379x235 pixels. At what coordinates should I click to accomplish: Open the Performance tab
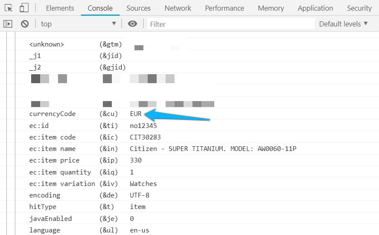click(x=224, y=8)
